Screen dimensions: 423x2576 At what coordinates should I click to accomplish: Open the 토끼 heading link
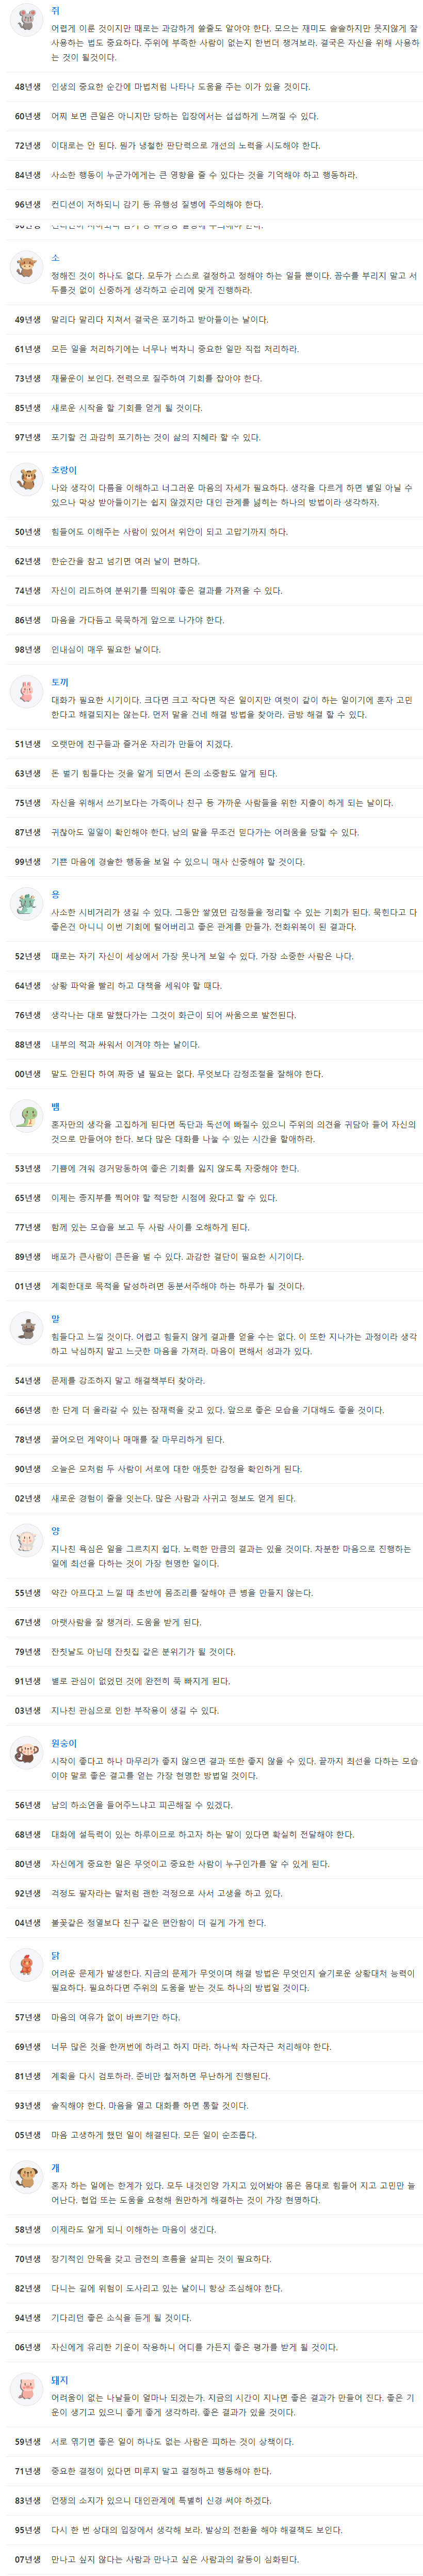[60, 682]
